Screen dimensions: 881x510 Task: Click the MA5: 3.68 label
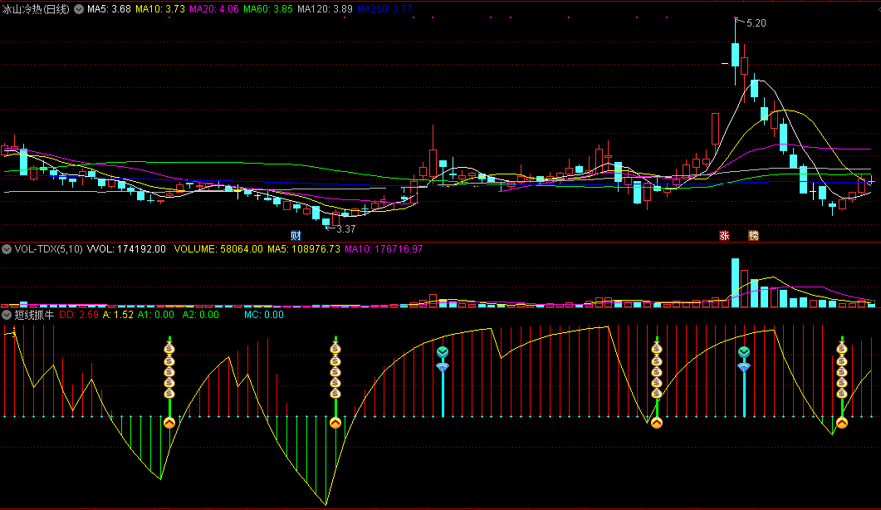(109, 9)
